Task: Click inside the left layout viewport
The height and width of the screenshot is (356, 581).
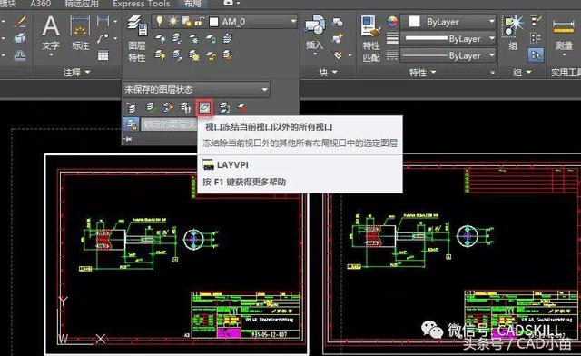Action: click(176, 254)
